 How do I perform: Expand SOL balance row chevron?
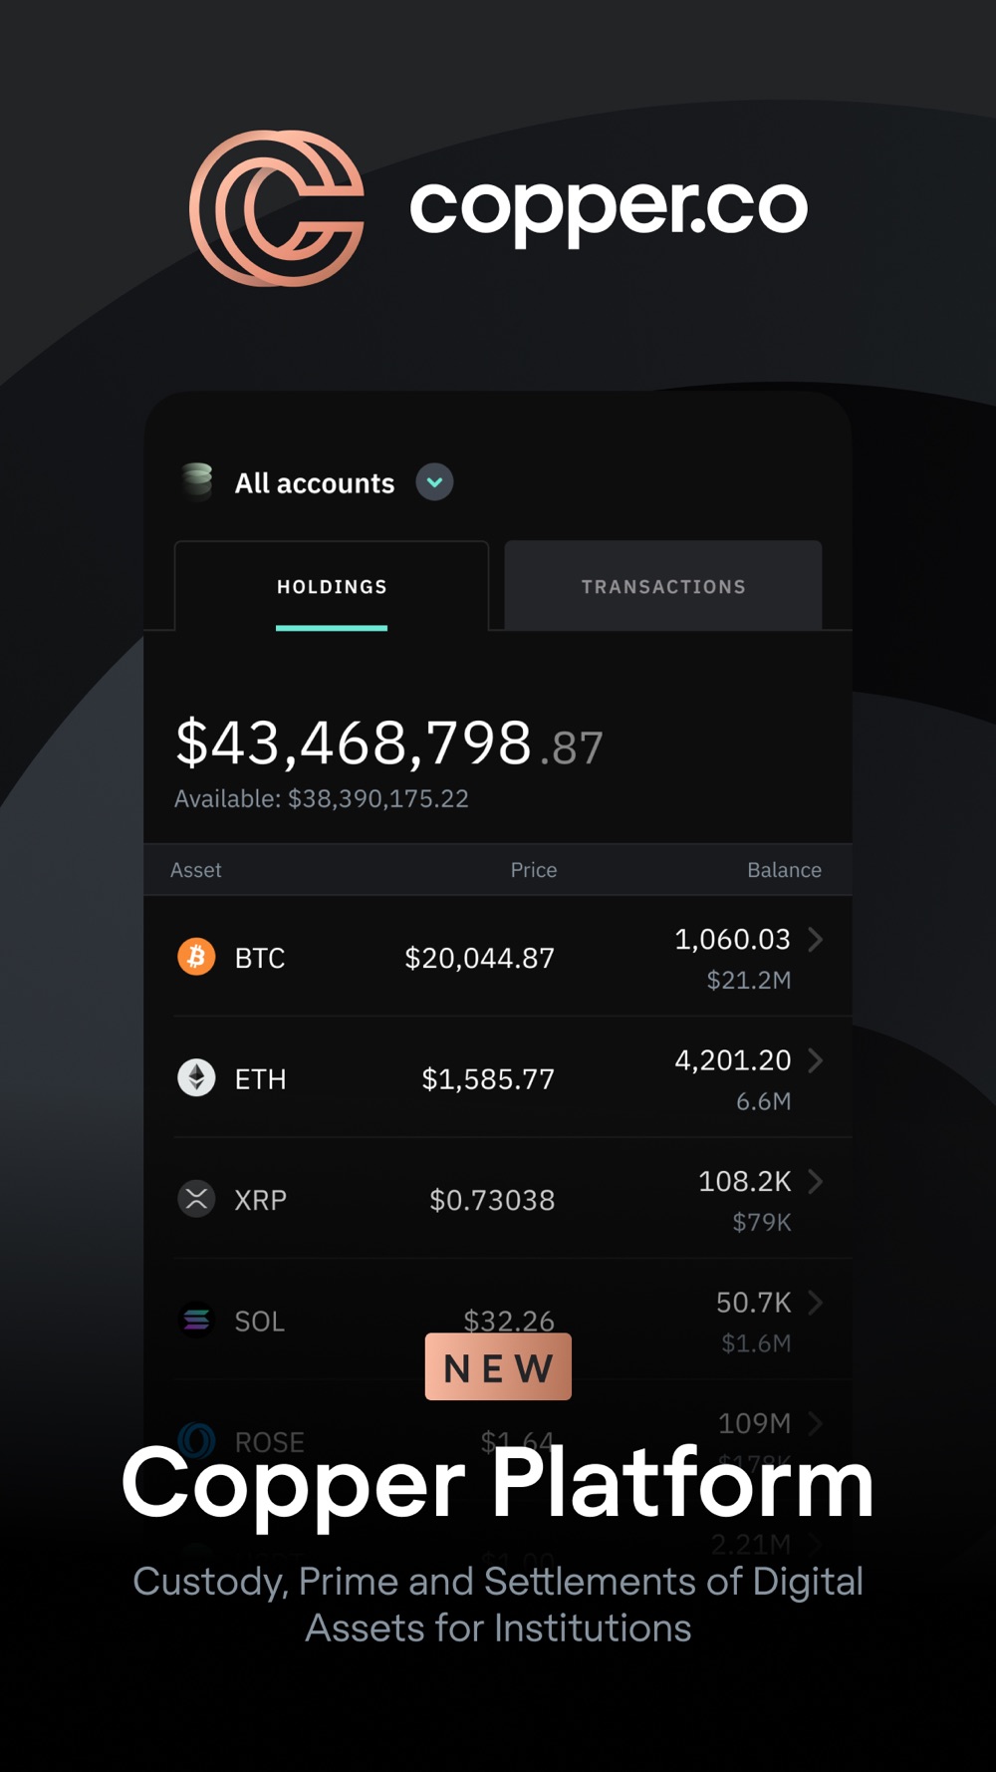(x=816, y=1303)
